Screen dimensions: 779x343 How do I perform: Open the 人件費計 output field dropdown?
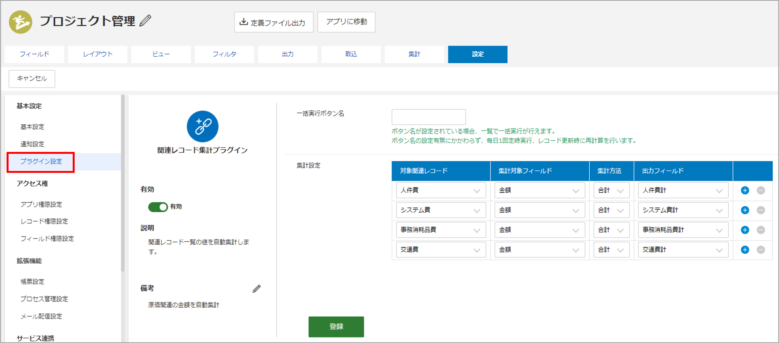click(683, 190)
